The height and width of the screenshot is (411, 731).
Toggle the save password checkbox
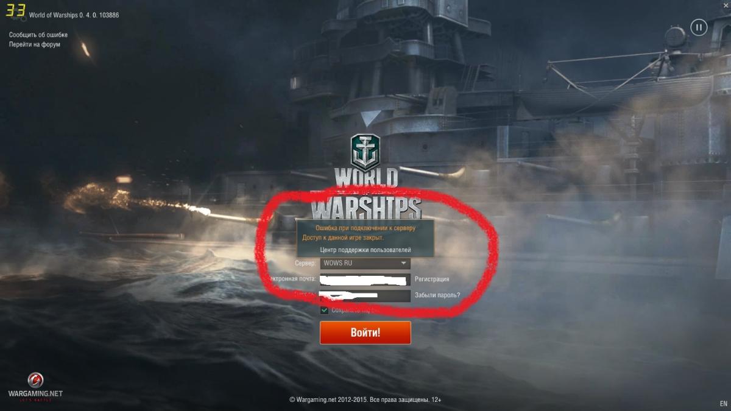pos(324,310)
